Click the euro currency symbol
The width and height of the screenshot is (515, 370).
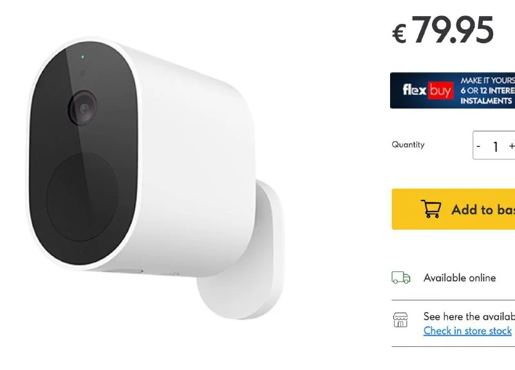tap(399, 34)
